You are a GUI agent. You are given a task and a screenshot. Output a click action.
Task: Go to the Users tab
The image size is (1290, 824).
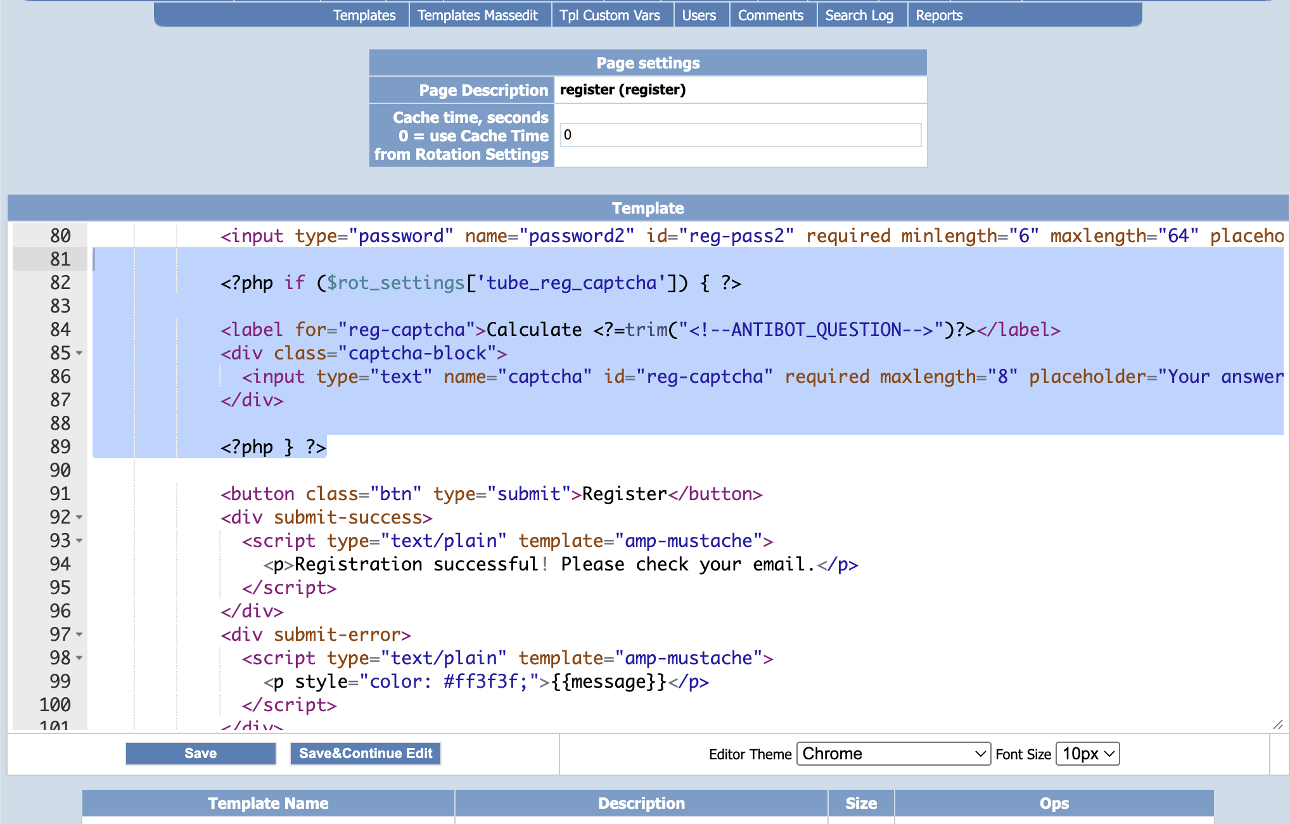coord(699,15)
